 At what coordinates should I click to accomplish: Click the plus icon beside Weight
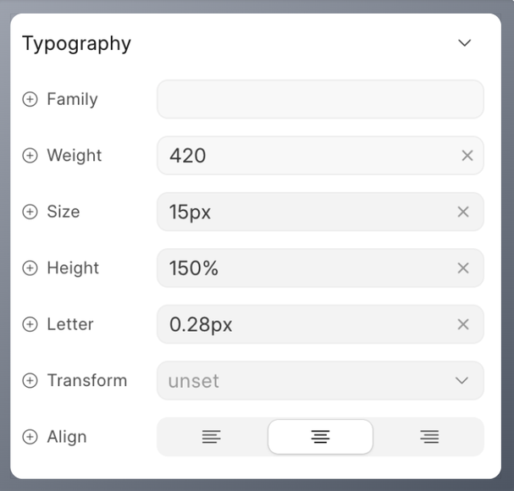(x=30, y=156)
